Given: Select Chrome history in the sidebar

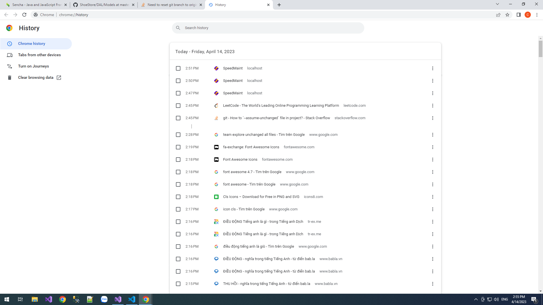Looking at the screenshot, I should tap(36, 44).
